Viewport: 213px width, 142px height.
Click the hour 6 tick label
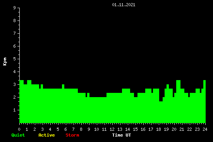tap(65, 129)
